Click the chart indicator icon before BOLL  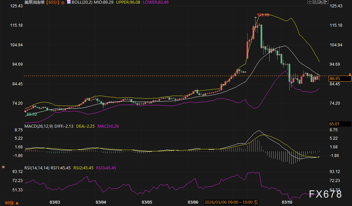pyautogui.click(x=69, y=2)
